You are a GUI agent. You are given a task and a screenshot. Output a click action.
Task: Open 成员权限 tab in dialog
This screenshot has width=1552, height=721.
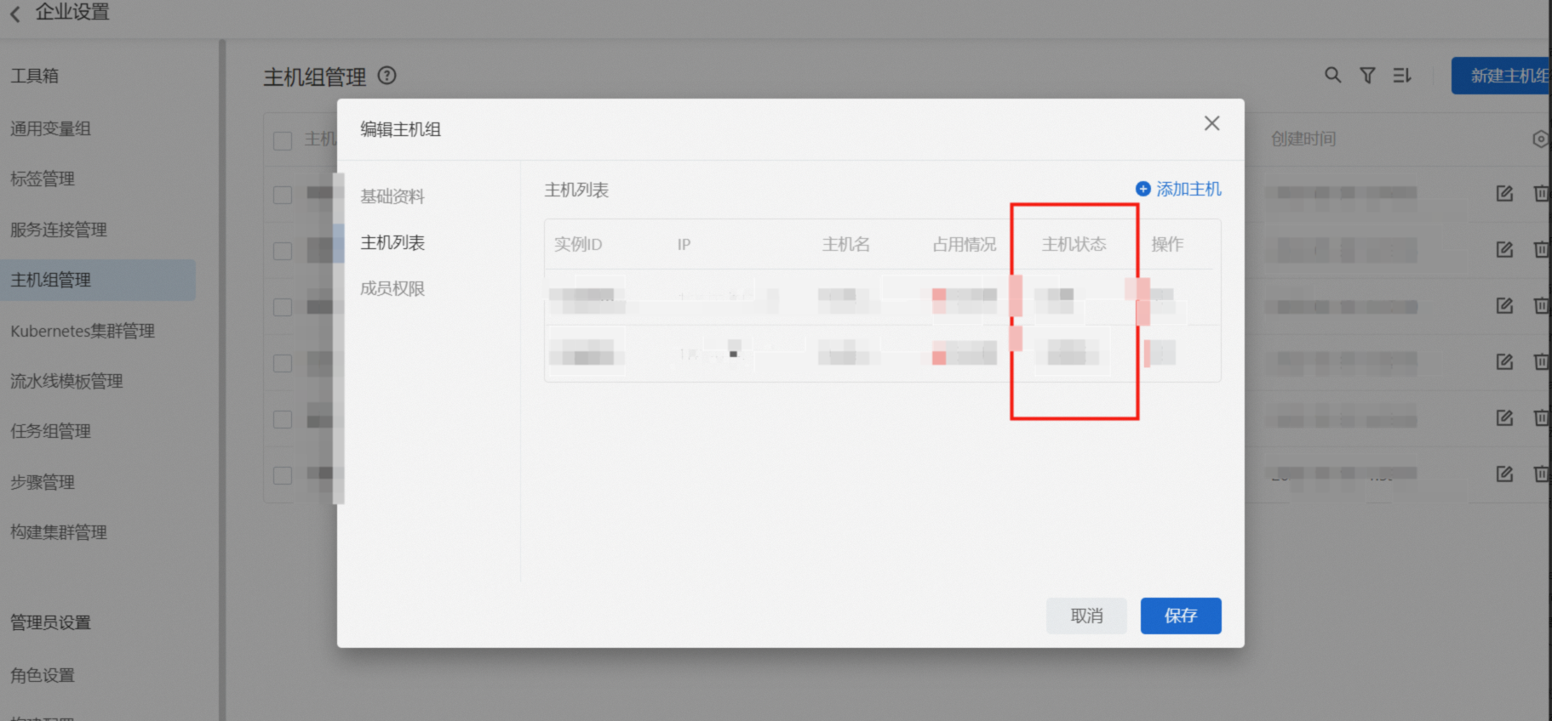coord(392,288)
